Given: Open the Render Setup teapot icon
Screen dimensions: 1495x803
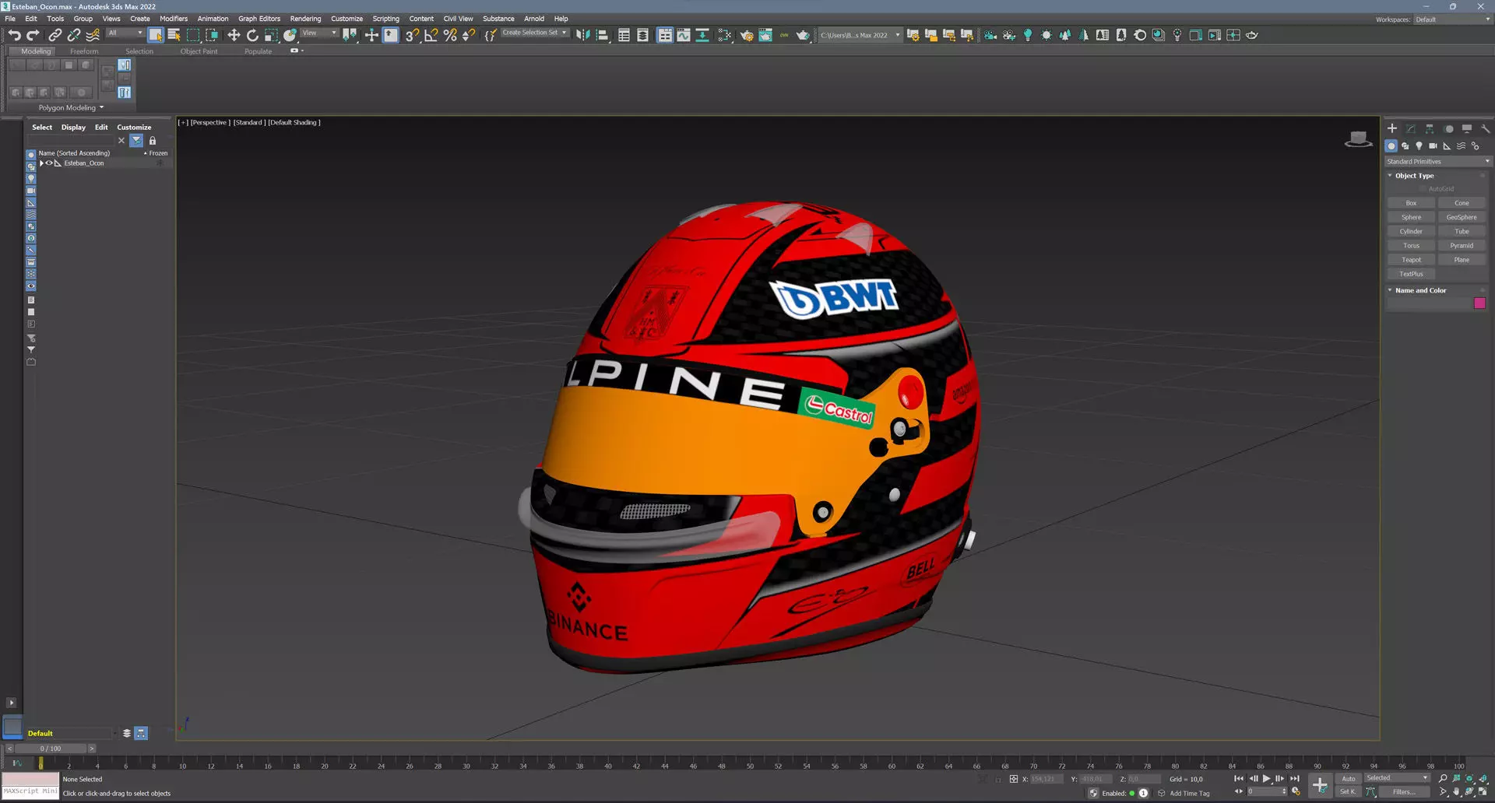Looking at the screenshot, I should click(747, 35).
